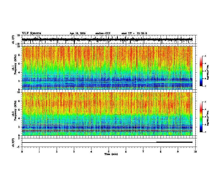Click the "-7" label on ch.2 colorbar

tap(205, 132)
